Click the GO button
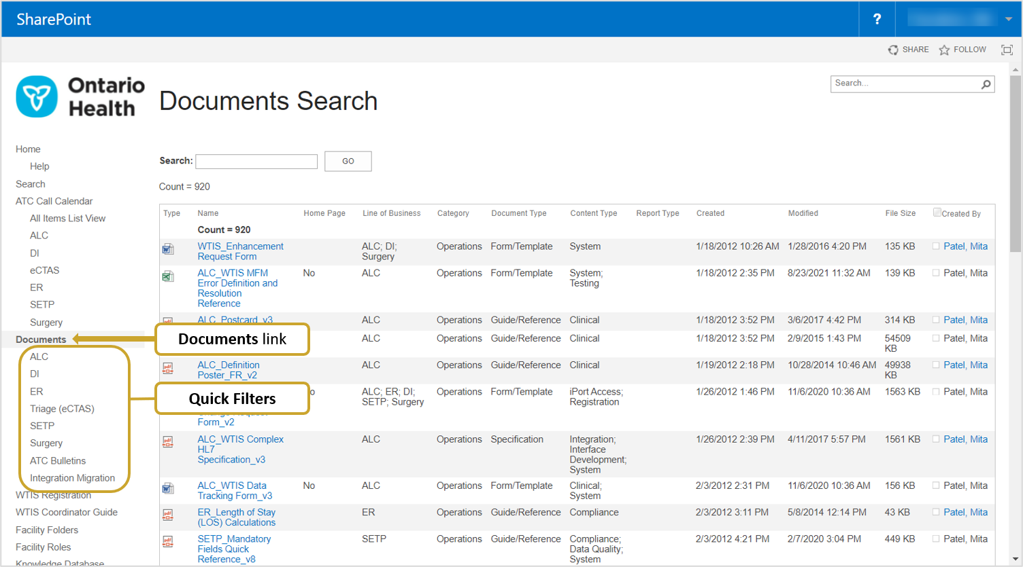The image size is (1023, 567). 348,162
